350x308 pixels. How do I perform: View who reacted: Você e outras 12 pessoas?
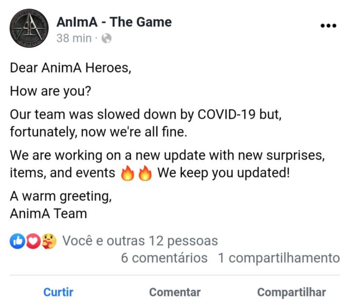point(140,241)
